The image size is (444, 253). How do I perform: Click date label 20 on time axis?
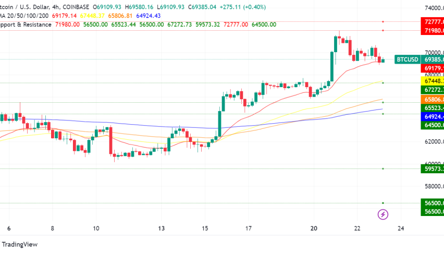pos(314,228)
